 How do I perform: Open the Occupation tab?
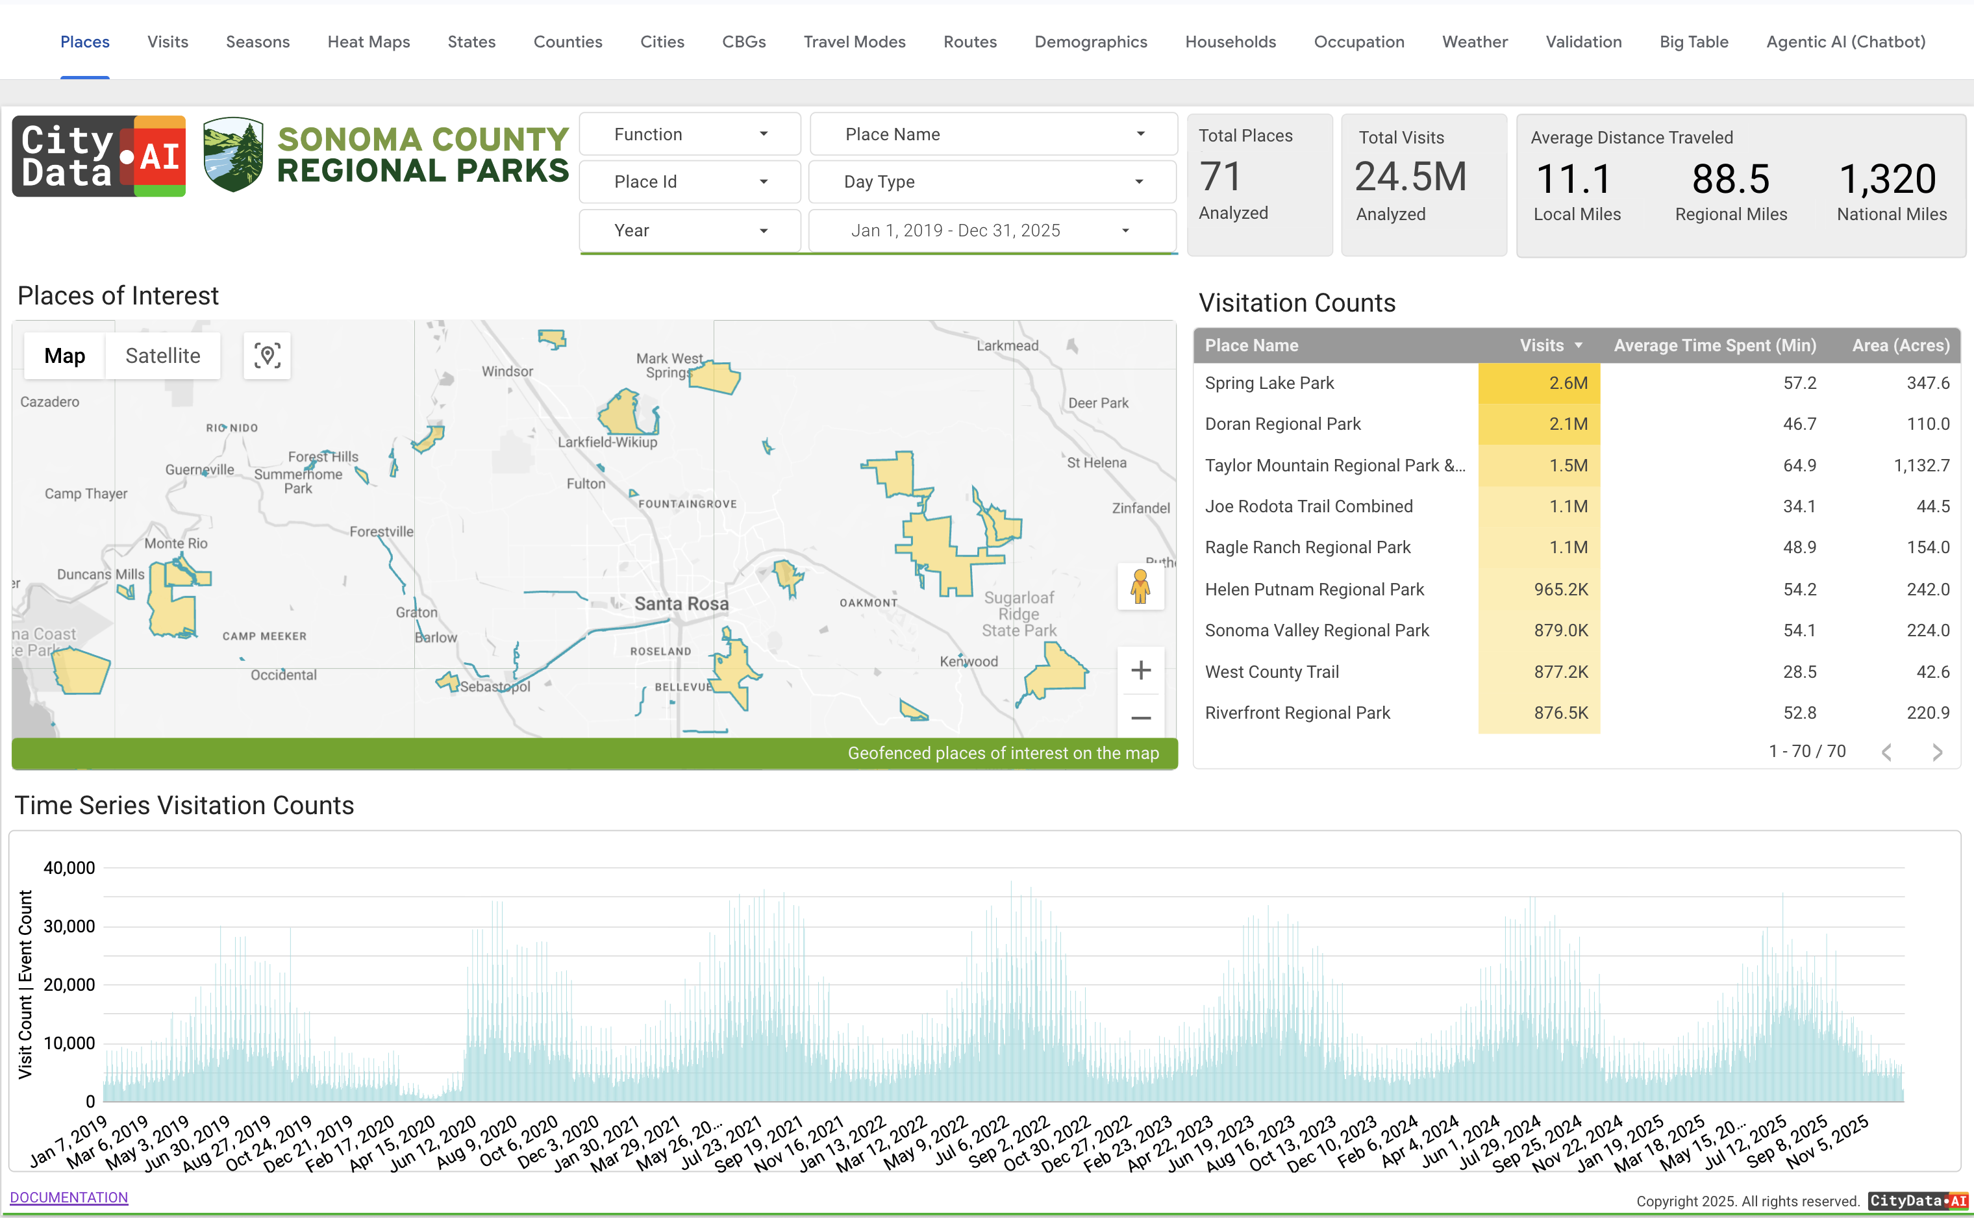1359,42
